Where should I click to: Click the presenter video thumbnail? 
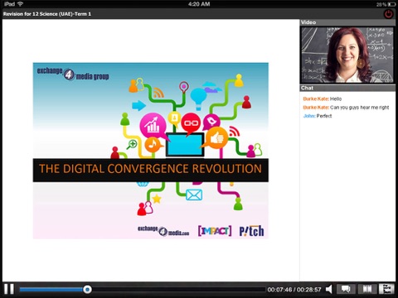click(347, 55)
